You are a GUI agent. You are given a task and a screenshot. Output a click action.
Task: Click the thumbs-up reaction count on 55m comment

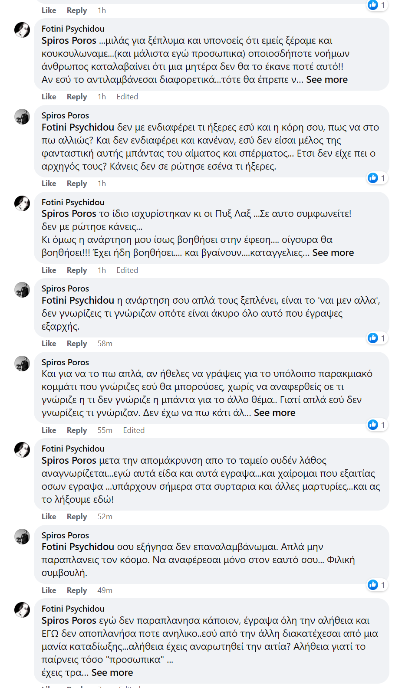coord(376,425)
